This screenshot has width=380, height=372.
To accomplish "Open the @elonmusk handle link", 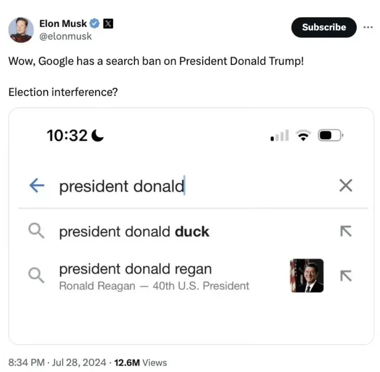I will [65, 36].
